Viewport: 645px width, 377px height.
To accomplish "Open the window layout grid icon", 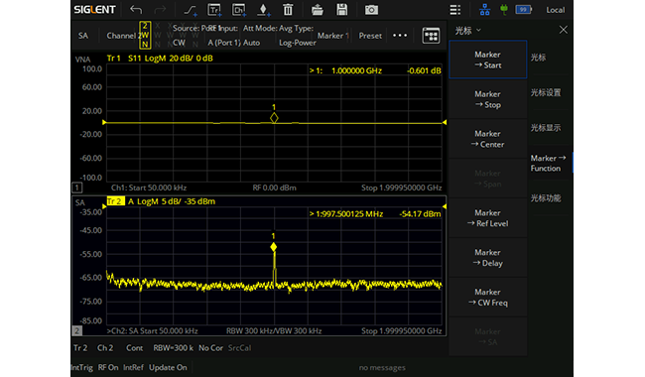I will click(x=431, y=36).
